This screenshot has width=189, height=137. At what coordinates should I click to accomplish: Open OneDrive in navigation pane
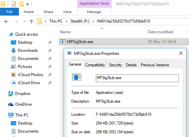coord(24,104)
